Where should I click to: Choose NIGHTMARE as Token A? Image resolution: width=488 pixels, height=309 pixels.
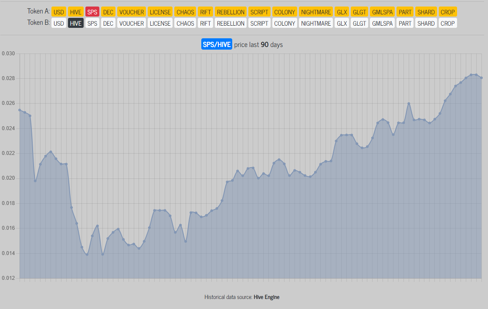pyautogui.click(x=316, y=12)
